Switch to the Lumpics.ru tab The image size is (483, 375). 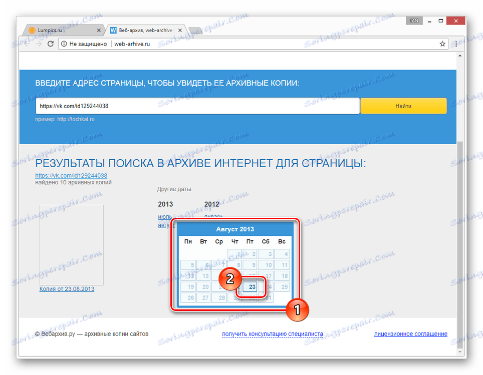(x=64, y=30)
